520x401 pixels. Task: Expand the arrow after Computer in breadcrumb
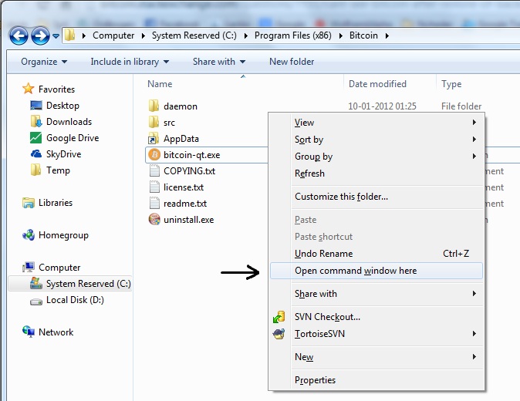(144, 35)
